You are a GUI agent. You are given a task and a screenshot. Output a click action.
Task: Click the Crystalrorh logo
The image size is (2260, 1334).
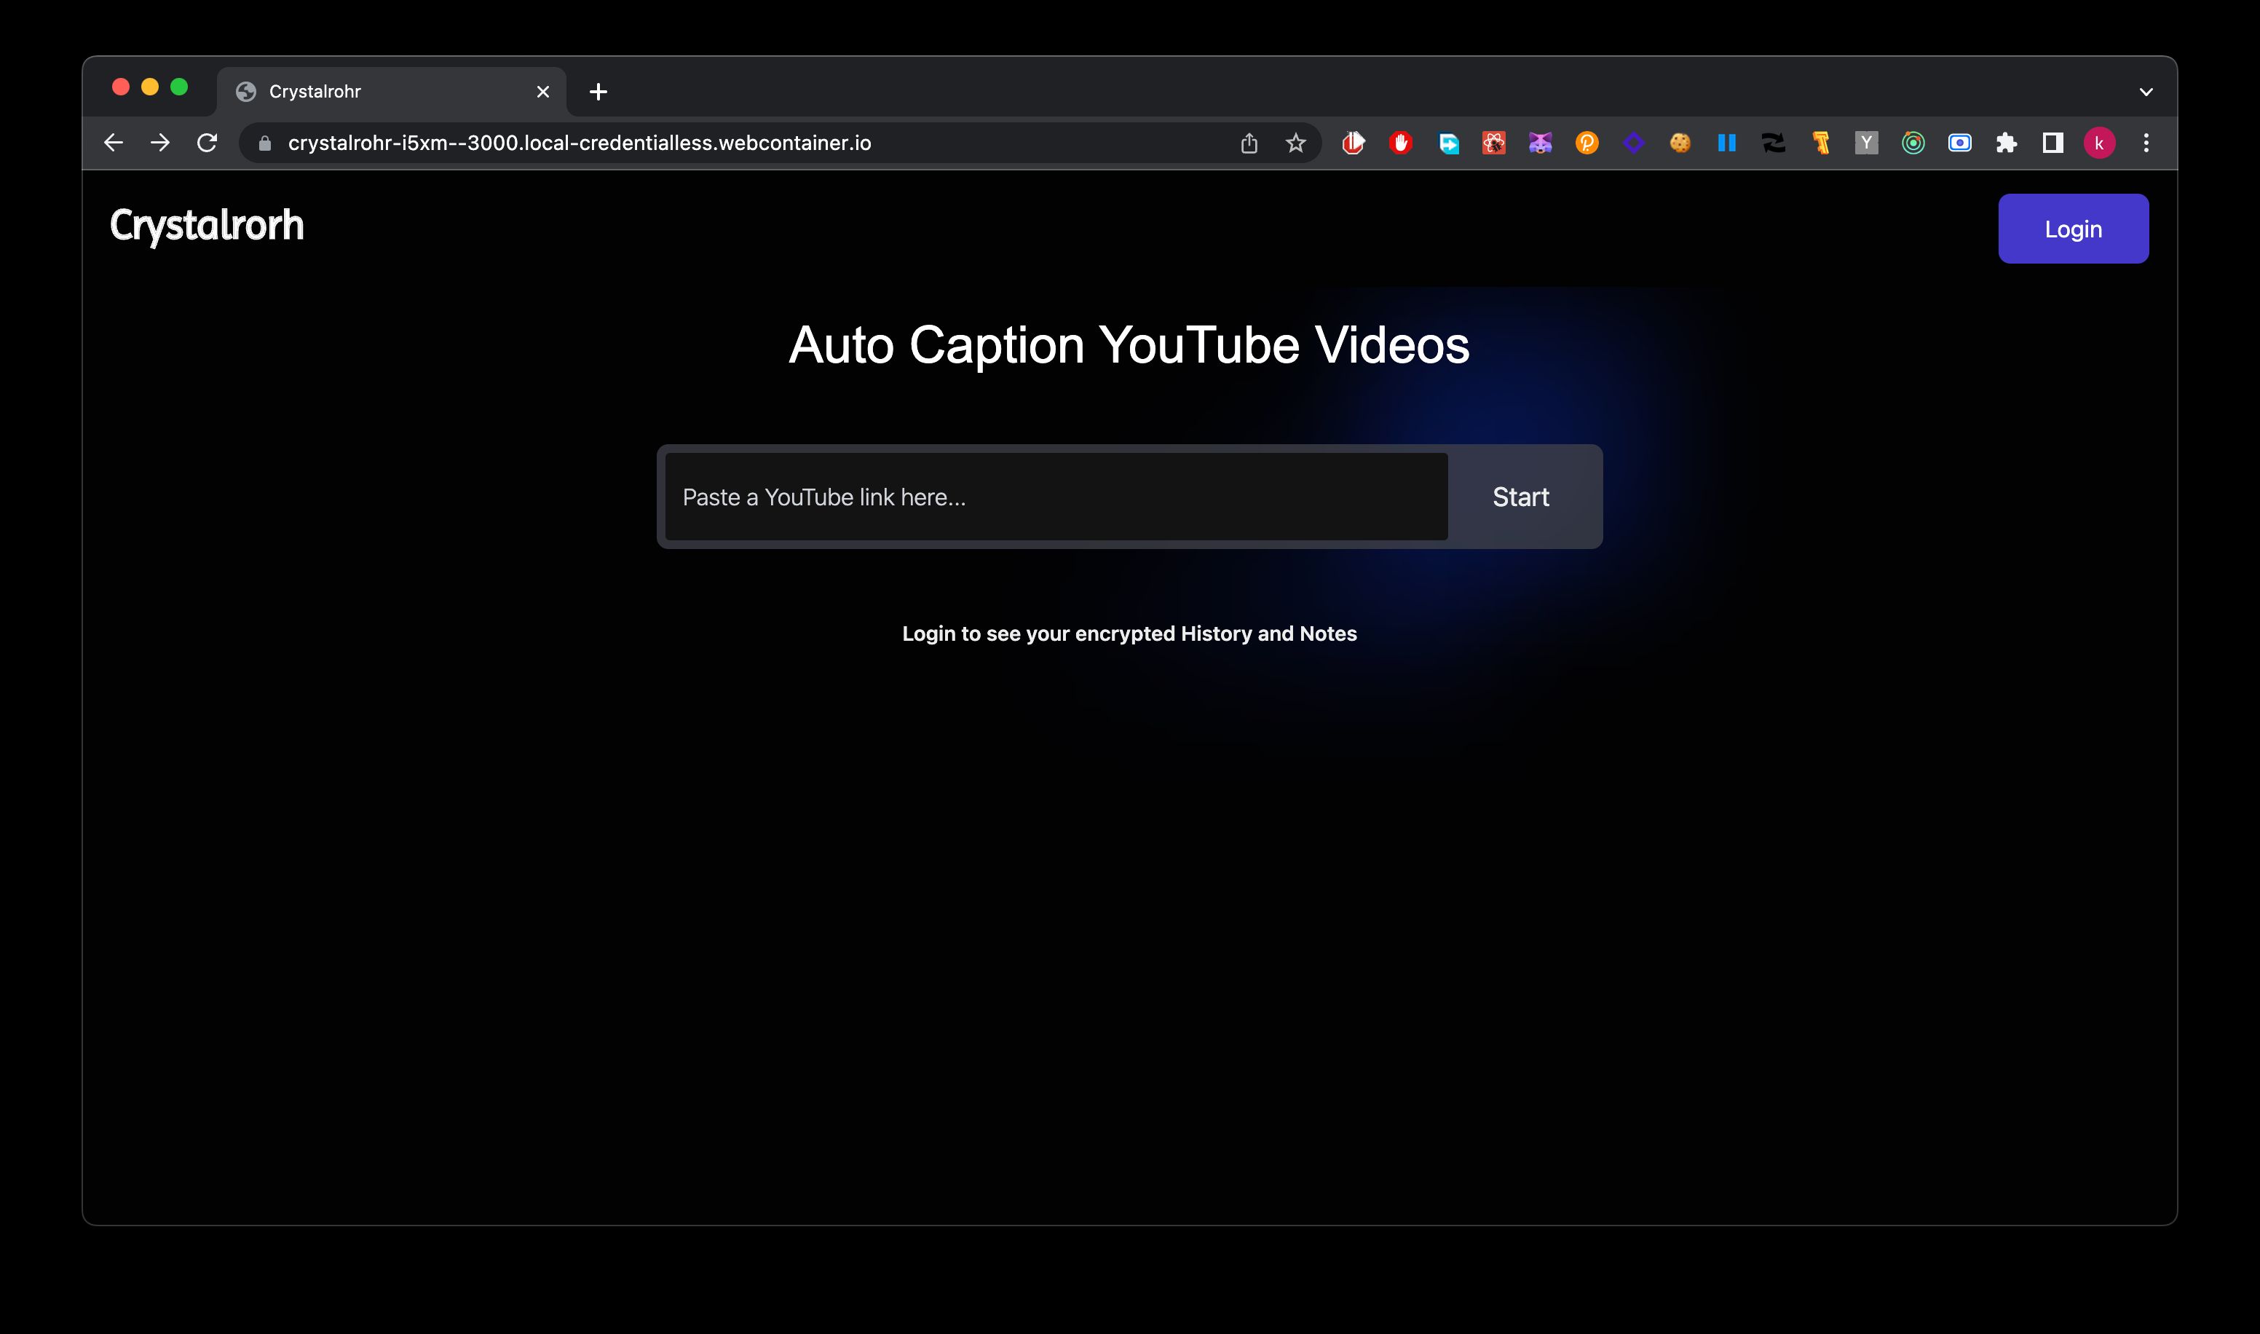[207, 226]
